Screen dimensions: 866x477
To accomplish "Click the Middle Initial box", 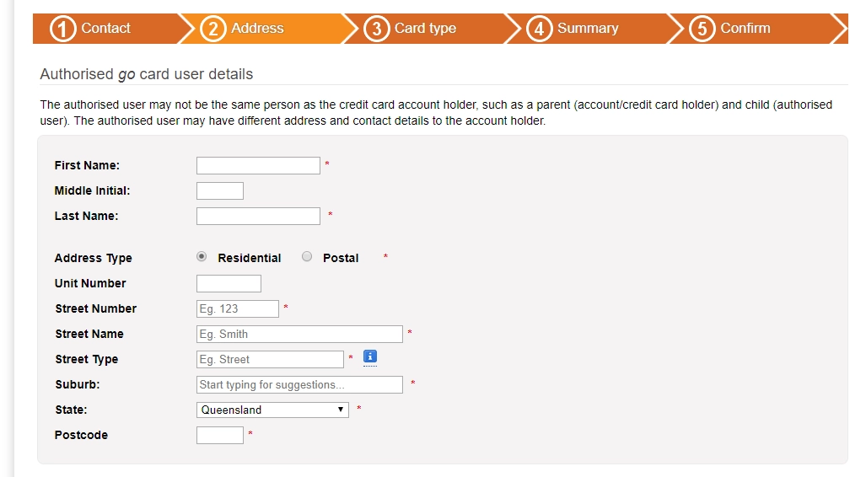I will point(220,190).
